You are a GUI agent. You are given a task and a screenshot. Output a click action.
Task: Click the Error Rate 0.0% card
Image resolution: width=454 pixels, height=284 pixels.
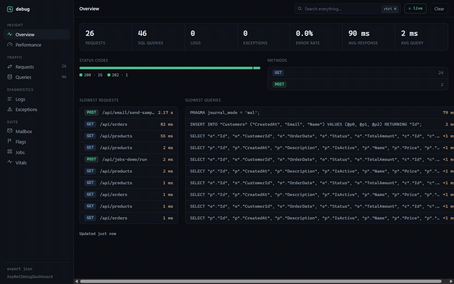(x=316, y=37)
